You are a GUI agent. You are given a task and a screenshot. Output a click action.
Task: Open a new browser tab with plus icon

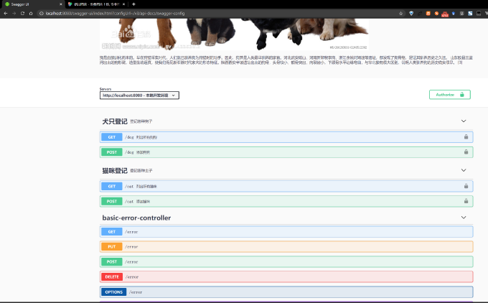point(133,4)
